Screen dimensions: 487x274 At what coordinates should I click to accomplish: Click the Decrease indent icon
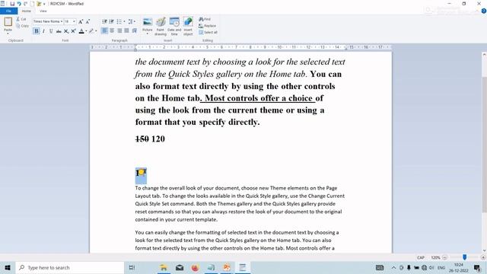tap(105, 21)
